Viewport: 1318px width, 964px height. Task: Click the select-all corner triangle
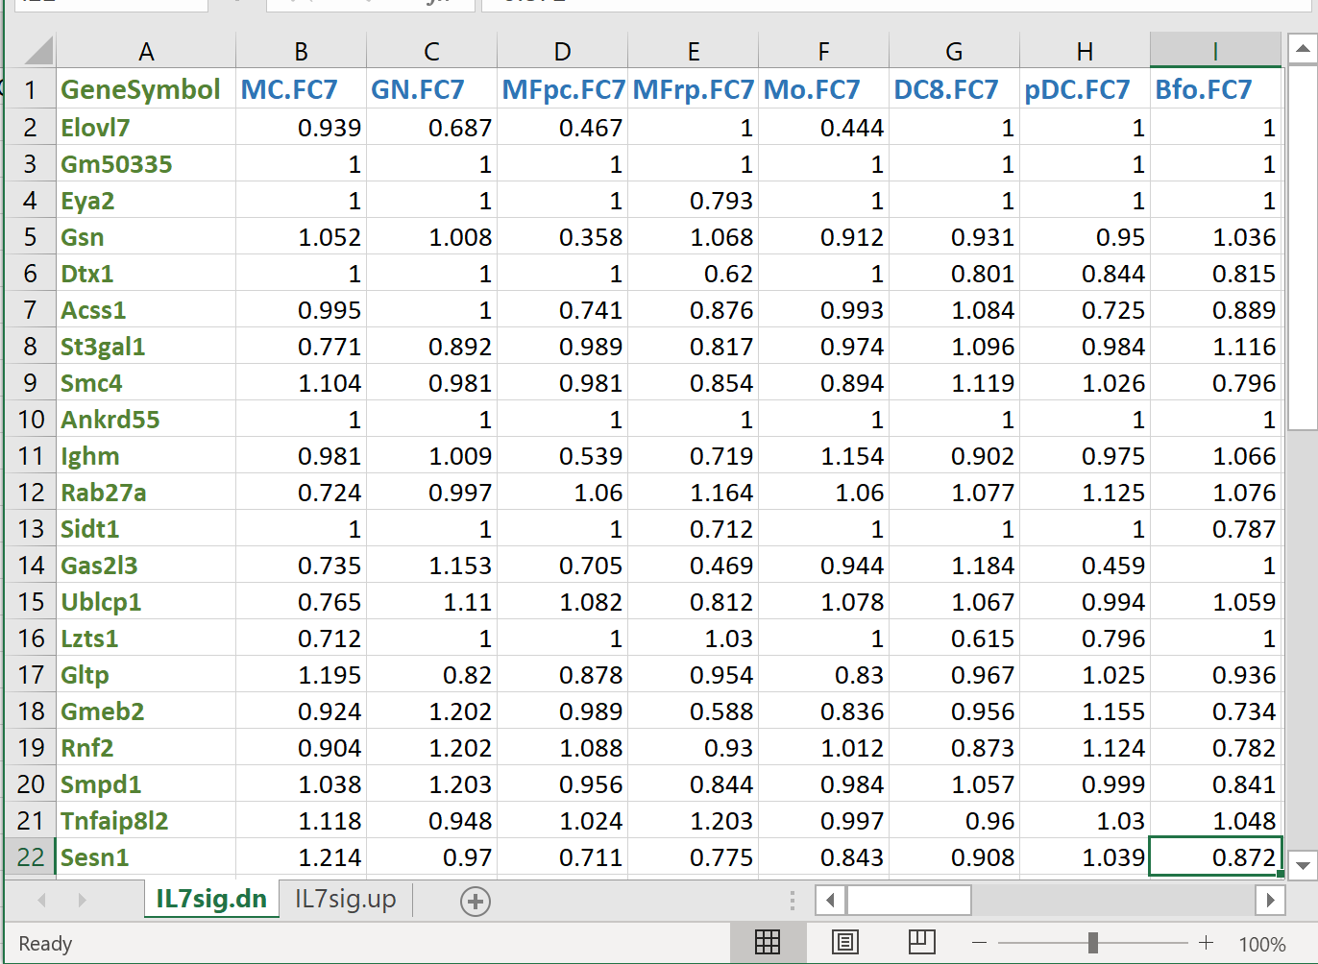[x=37, y=51]
